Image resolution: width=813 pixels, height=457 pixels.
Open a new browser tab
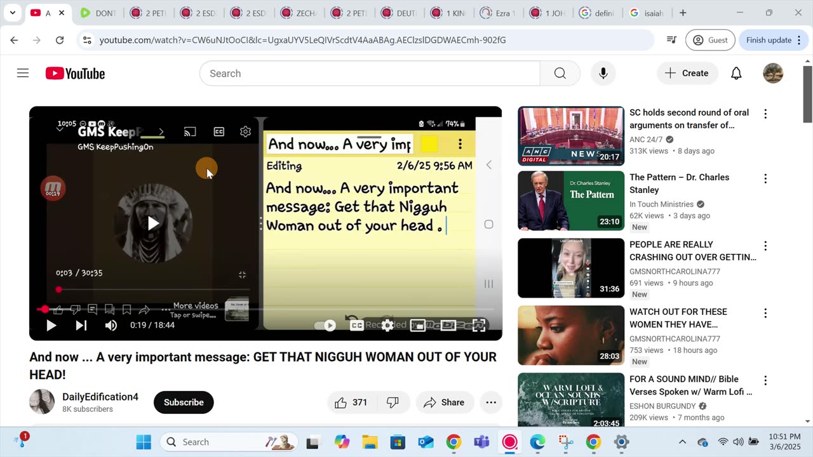click(x=683, y=13)
